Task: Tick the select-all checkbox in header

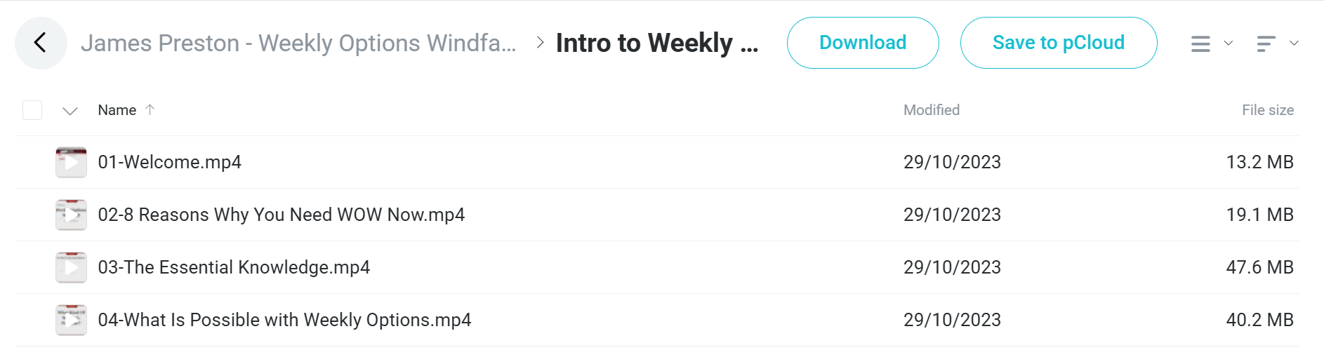Action: click(x=32, y=110)
